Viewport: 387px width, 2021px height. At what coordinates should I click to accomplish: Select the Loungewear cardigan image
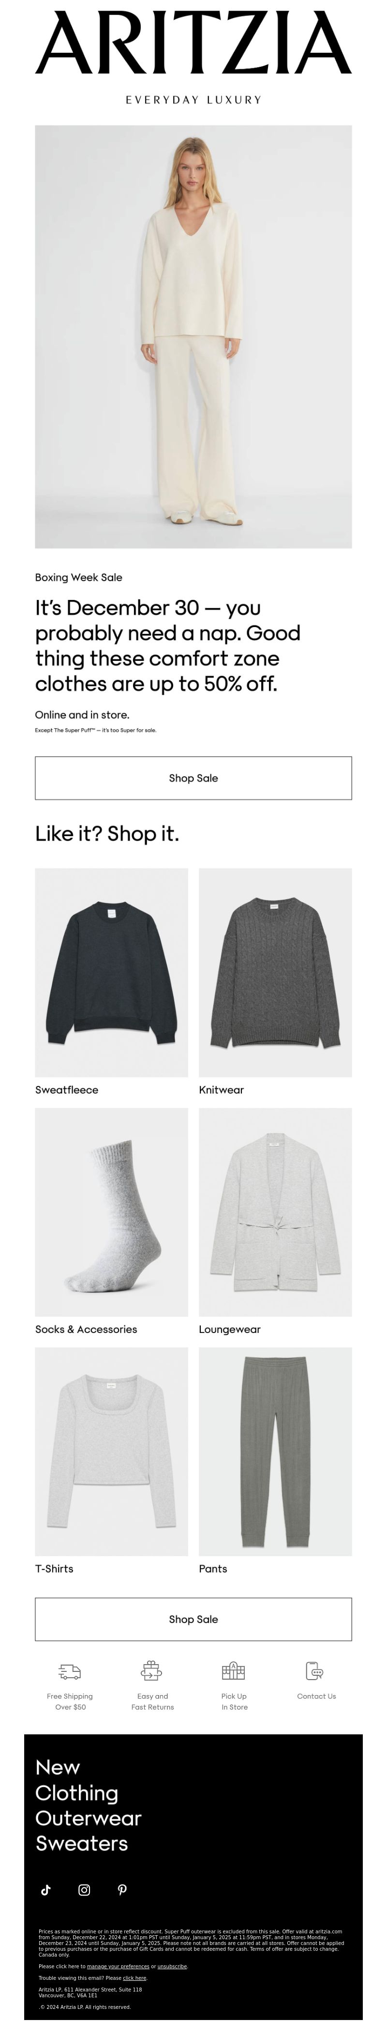pyautogui.click(x=276, y=1212)
